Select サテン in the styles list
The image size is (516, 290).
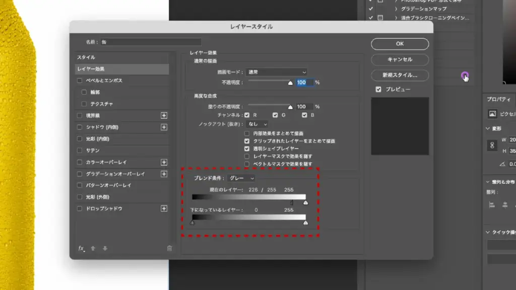[x=93, y=151]
